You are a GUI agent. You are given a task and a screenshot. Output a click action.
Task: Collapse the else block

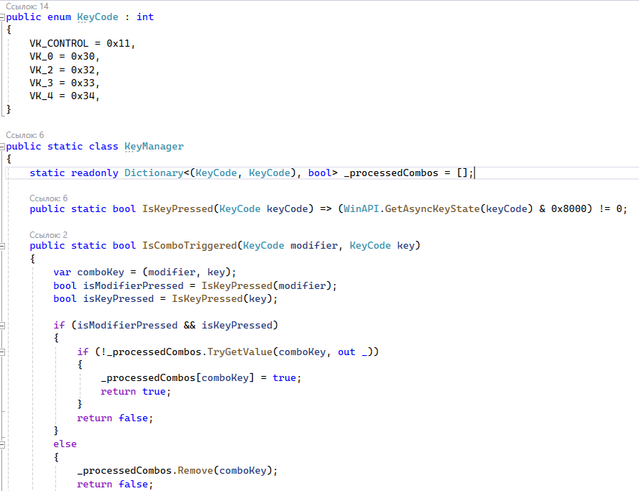(x=2, y=444)
